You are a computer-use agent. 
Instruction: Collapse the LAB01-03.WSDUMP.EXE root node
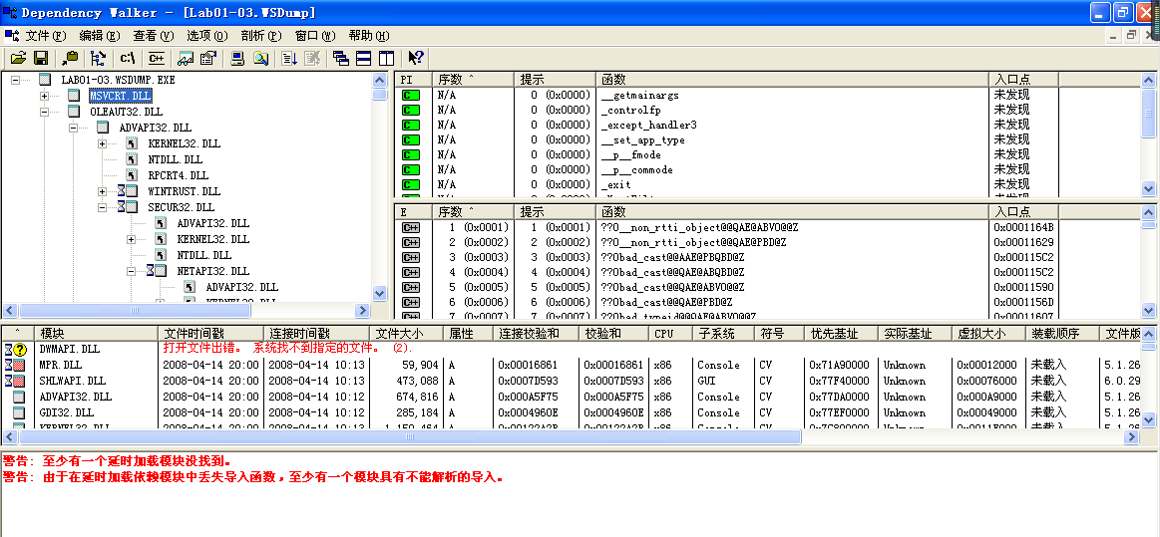click(16, 80)
